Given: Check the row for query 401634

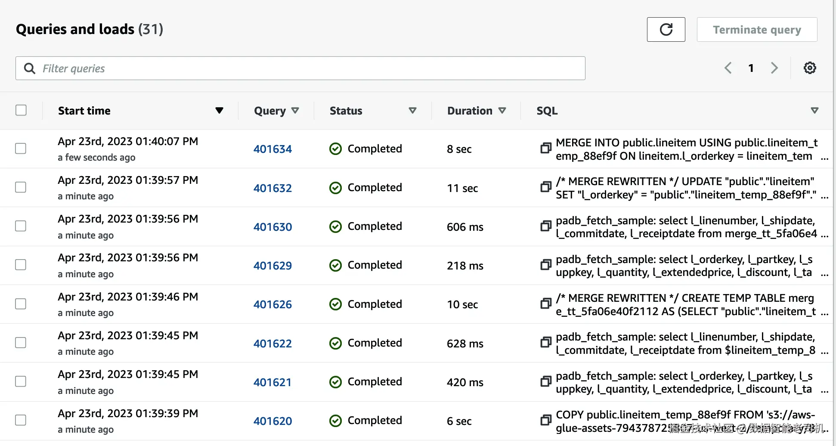Looking at the screenshot, I should (21, 149).
